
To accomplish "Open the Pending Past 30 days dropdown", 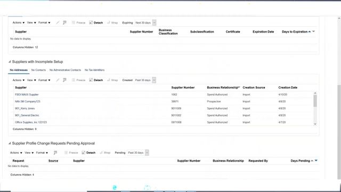I will coord(147,153).
